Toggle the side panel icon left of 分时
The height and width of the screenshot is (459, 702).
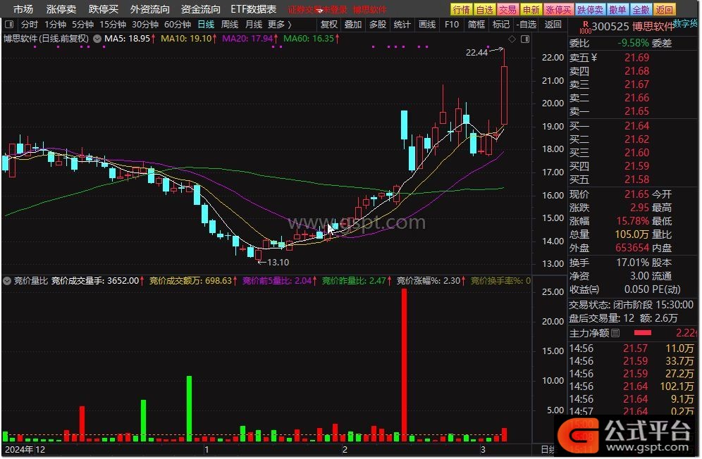(9, 24)
